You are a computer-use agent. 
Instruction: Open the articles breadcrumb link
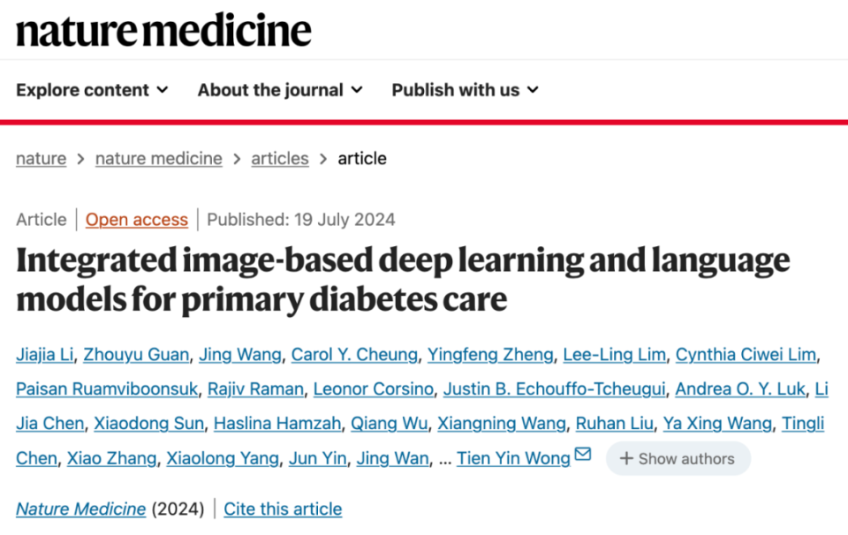point(279,158)
